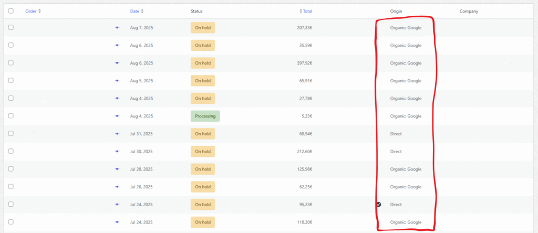Image resolution: width=538 pixels, height=233 pixels.
Task: Click the On hold badge on the 212,60€ row
Action: [203, 152]
